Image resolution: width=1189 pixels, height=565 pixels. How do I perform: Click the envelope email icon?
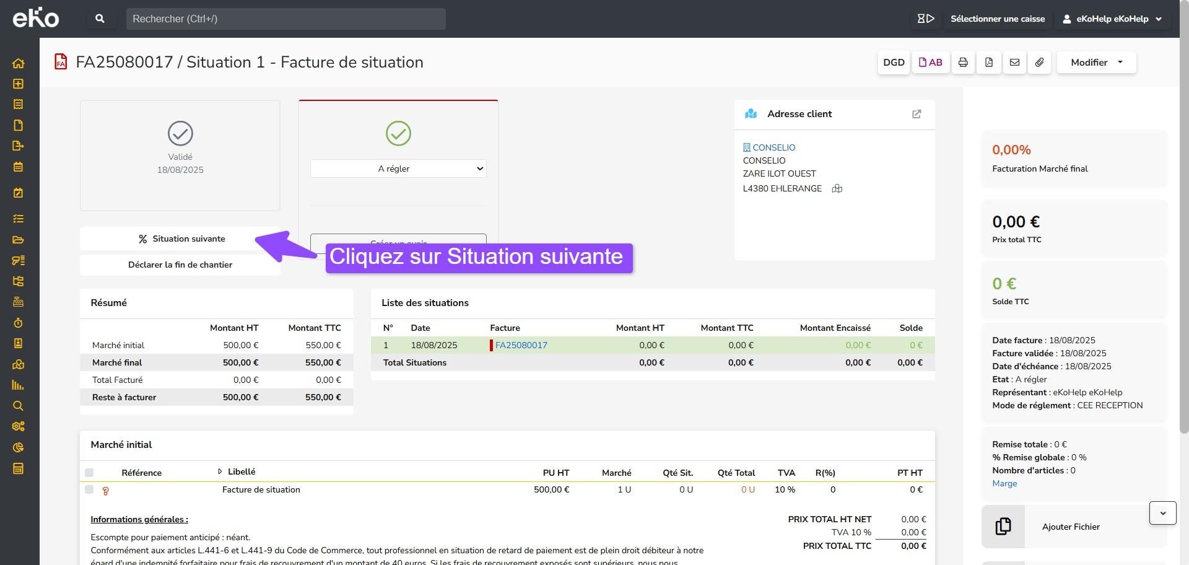coord(1014,63)
